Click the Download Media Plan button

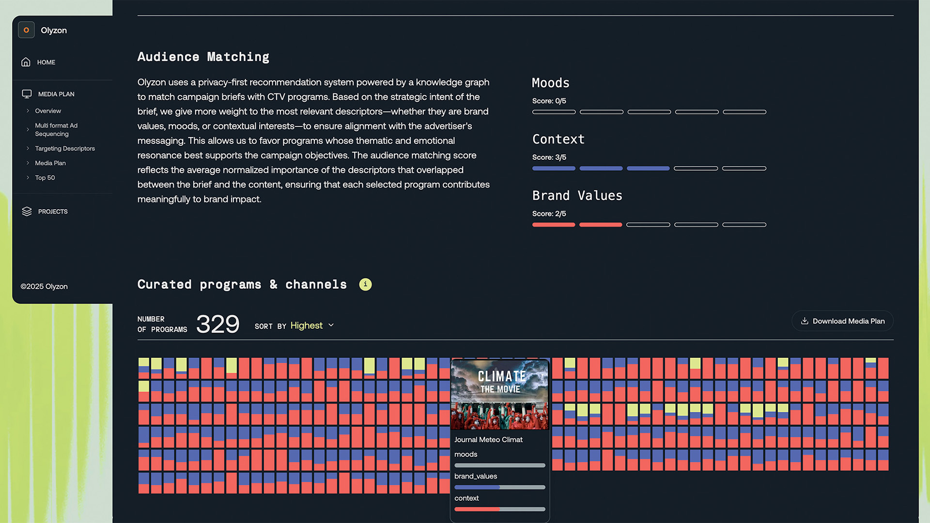[842, 321]
